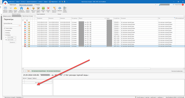The width and height of the screenshot is (185, 98).
Task: Select За месяц radio option
Action: 7,33
